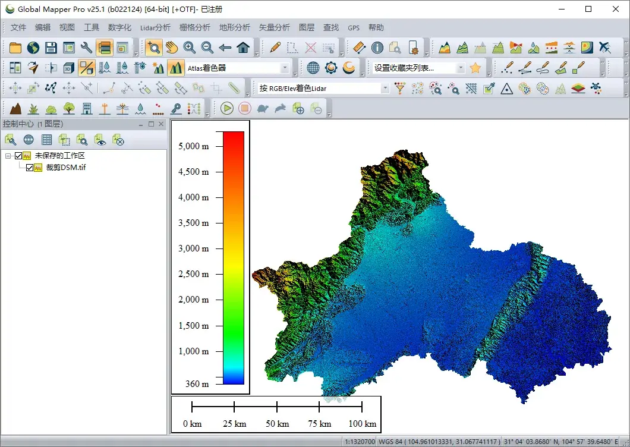Click the wrench Configuration icon
Screen dimensions: 630x447
tap(86, 48)
